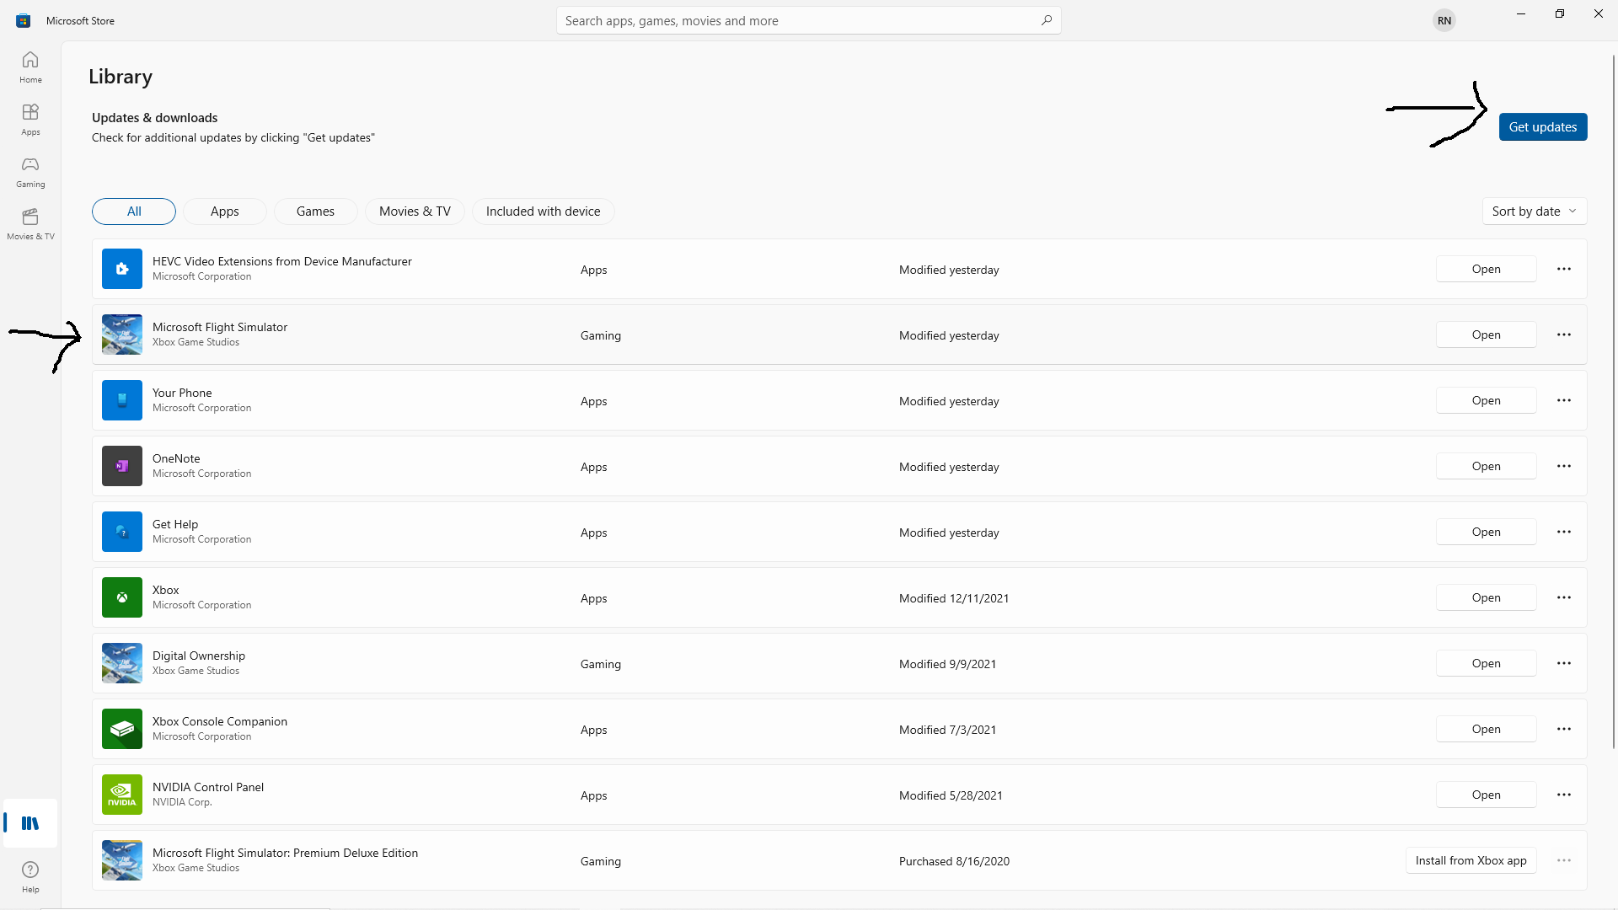Open the Gaming section in sidebar

click(x=30, y=172)
